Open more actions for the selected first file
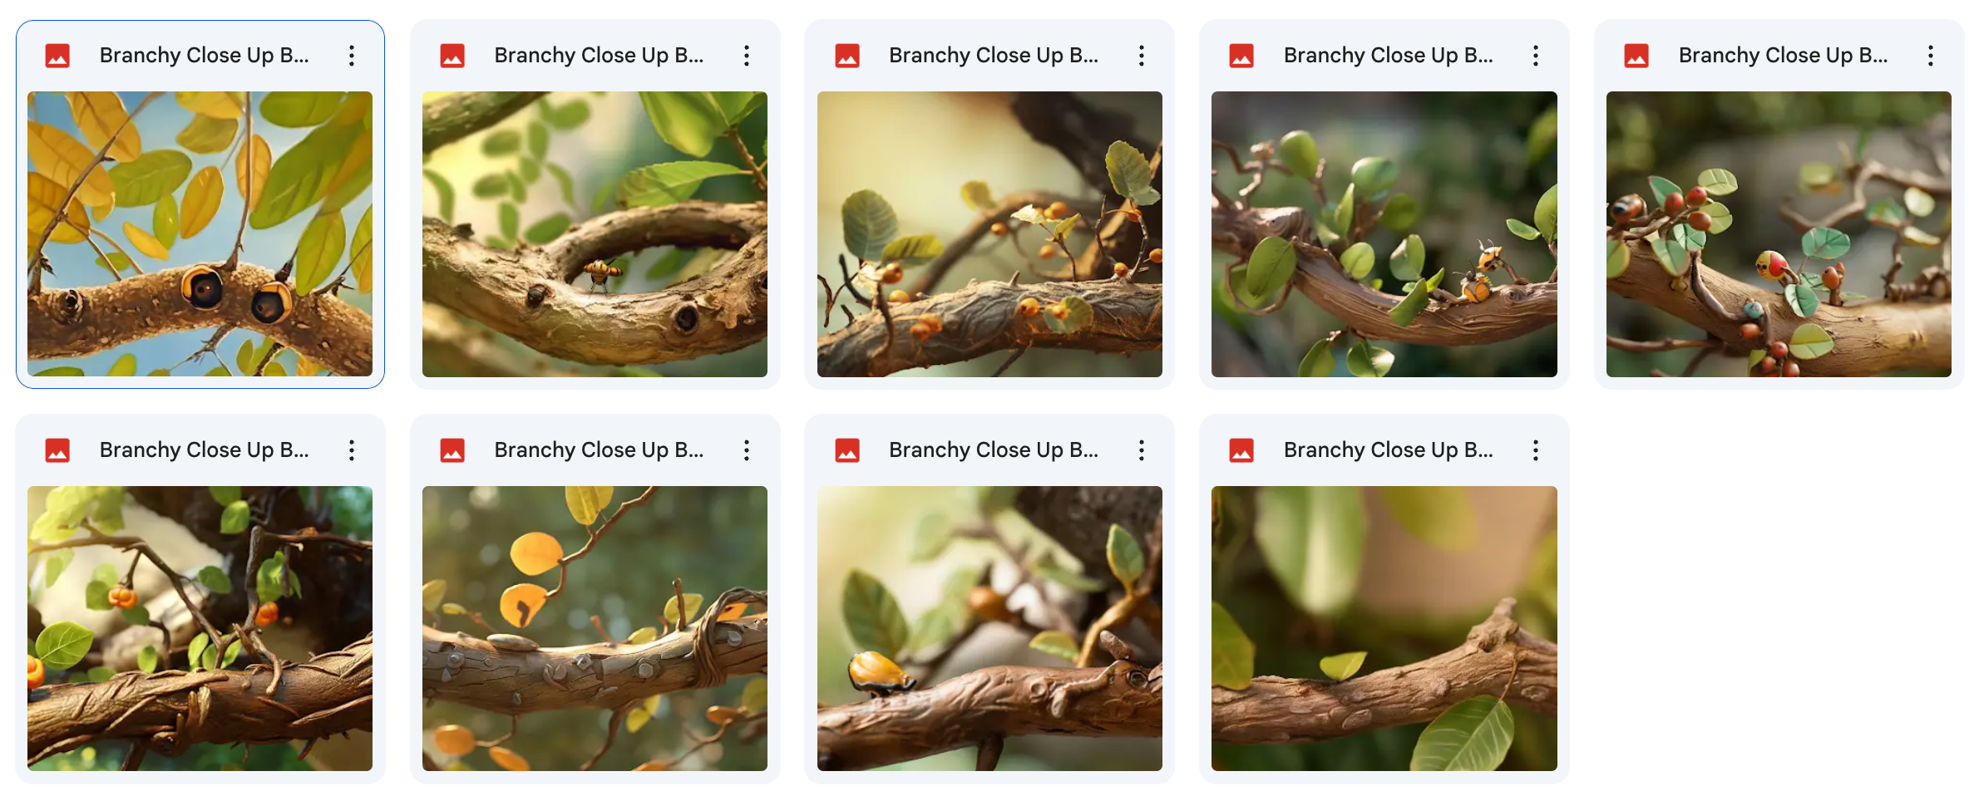 [352, 56]
